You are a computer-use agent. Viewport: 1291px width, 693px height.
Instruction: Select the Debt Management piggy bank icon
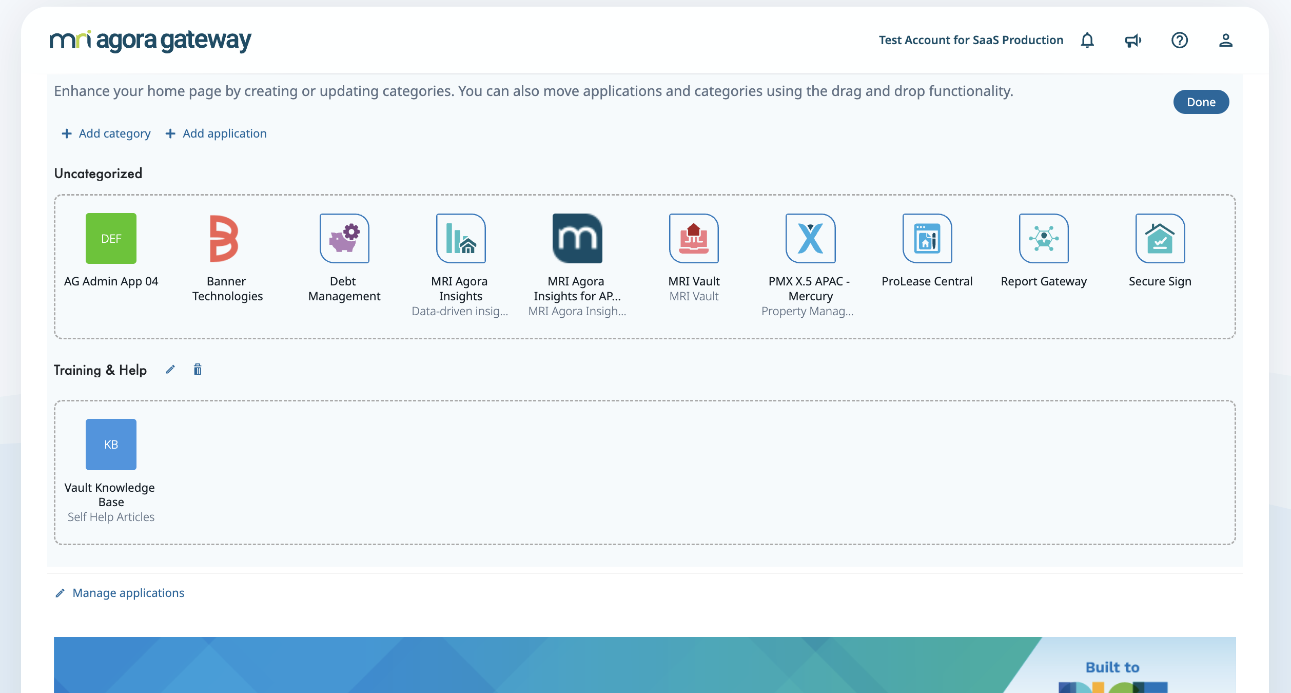(x=344, y=238)
